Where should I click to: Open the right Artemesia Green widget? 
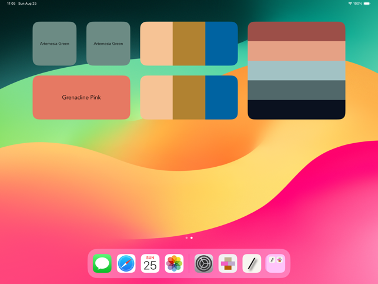[108, 44]
